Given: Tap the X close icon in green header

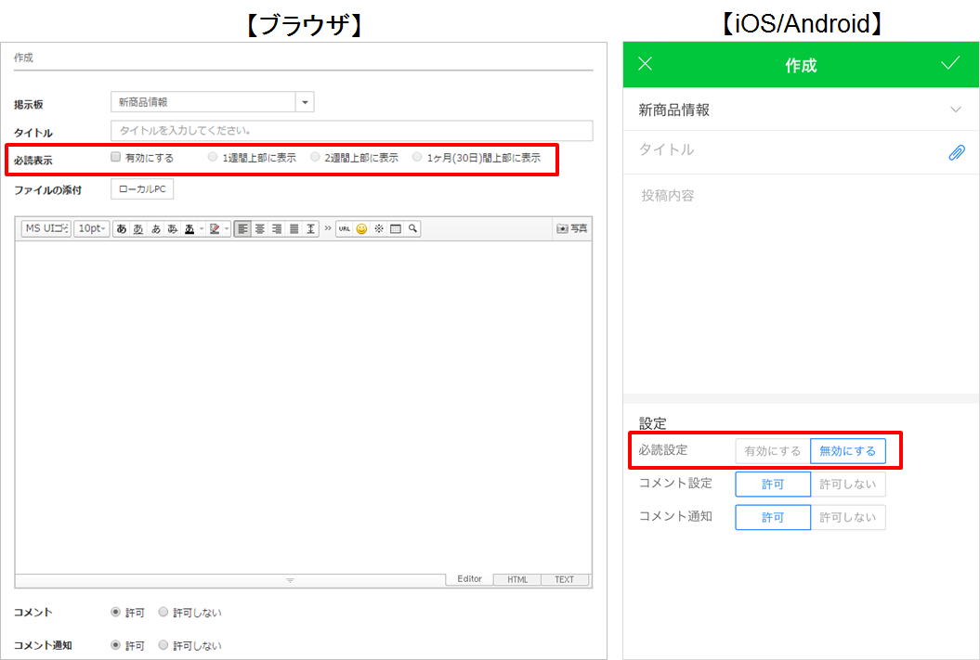Looking at the screenshot, I should coord(646,64).
